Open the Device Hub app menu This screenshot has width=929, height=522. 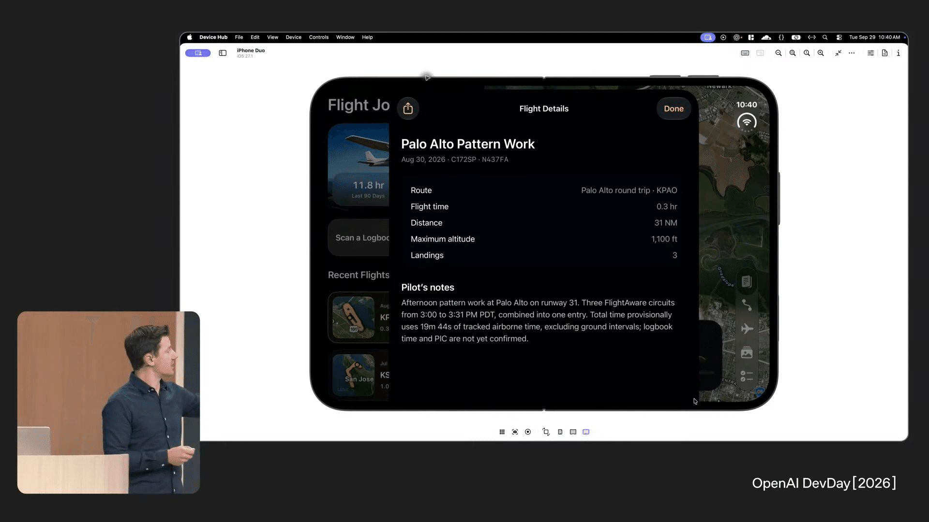(213, 37)
